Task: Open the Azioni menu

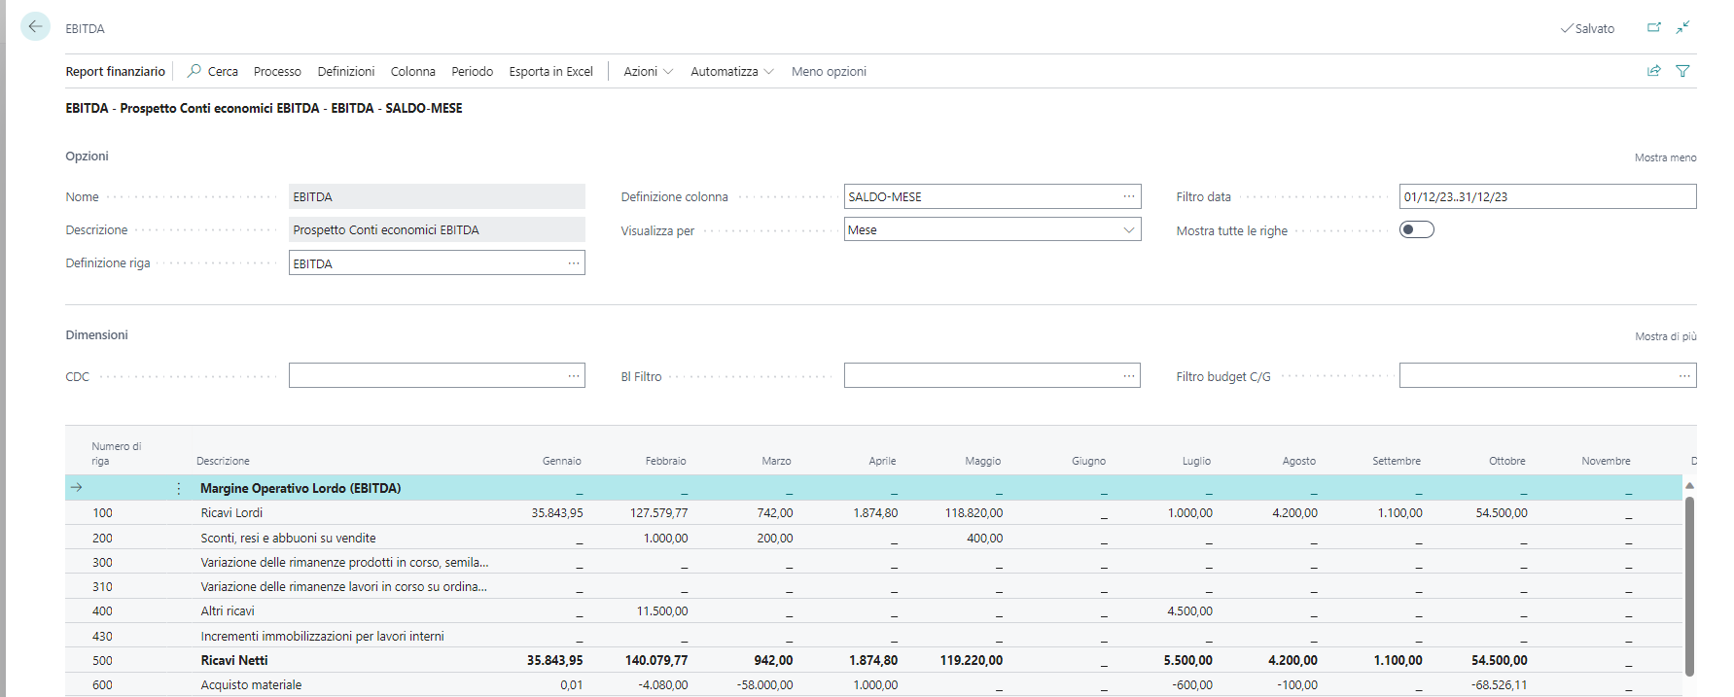Action: [x=648, y=71]
